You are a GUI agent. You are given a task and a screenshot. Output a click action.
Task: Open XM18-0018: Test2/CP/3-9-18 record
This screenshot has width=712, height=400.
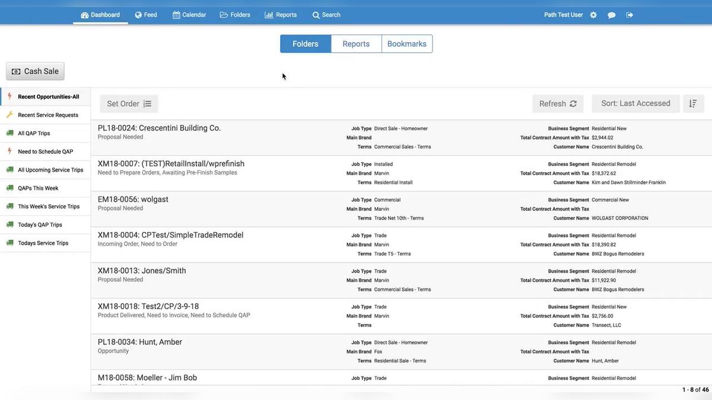coord(401,316)
